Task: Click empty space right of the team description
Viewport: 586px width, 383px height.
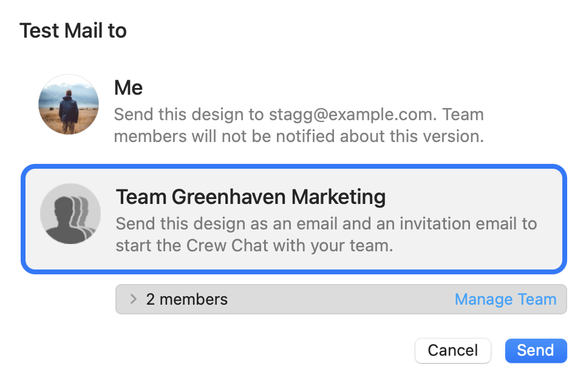Action: 486,246
